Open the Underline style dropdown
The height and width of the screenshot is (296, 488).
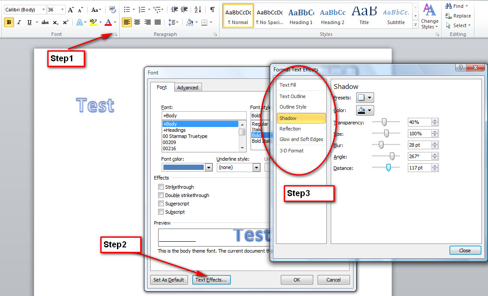coord(256,167)
